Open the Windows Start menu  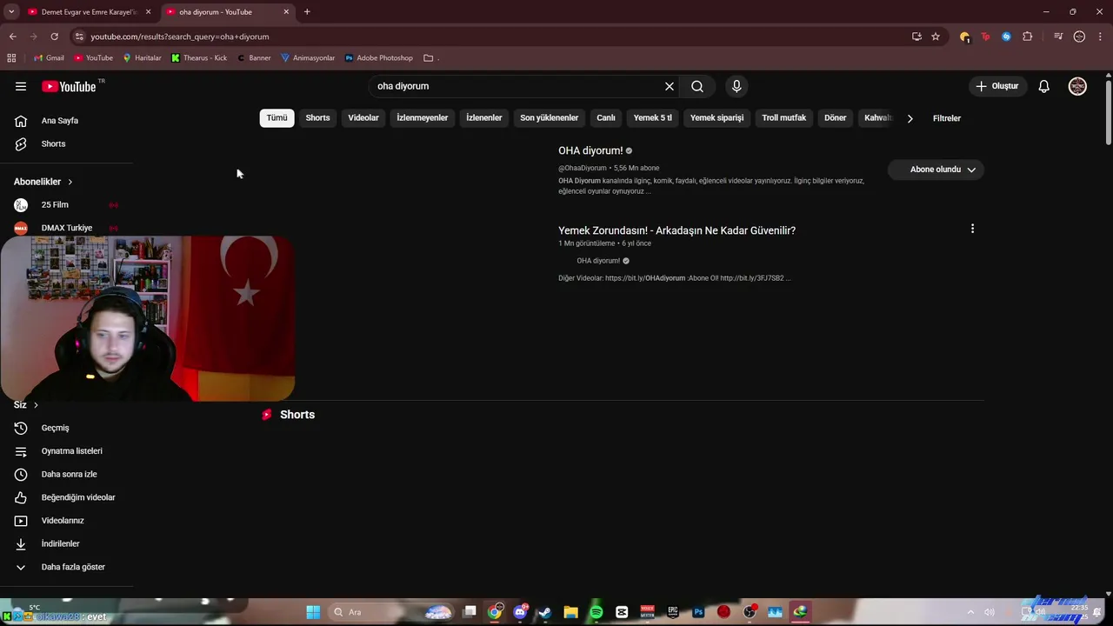coord(313,612)
